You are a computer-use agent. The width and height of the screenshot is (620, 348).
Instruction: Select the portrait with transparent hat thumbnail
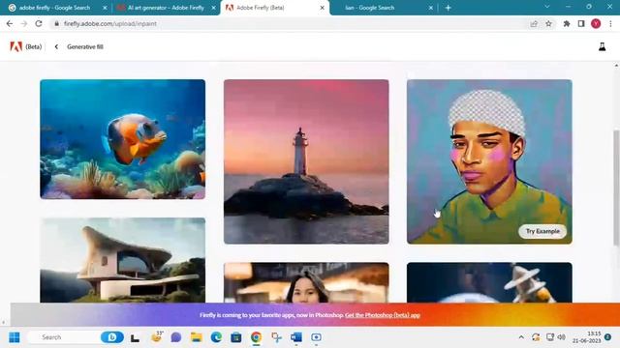coord(489,161)
